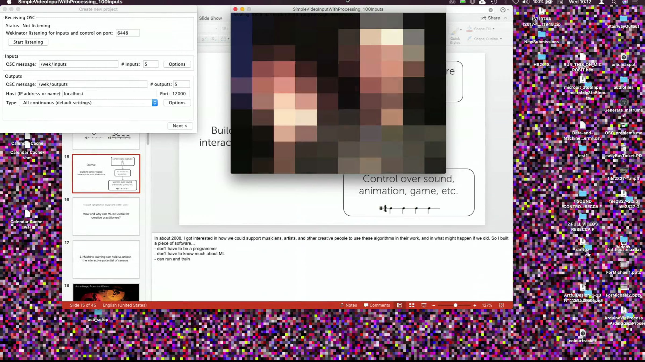Screen dimensions: 645x362
Task: Select the NewSubmissions folder on desktop
Action: click(542, 37)
